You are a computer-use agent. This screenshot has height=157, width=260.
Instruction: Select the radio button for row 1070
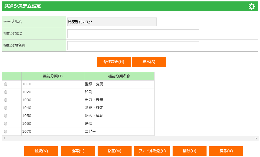click(6, 132)
